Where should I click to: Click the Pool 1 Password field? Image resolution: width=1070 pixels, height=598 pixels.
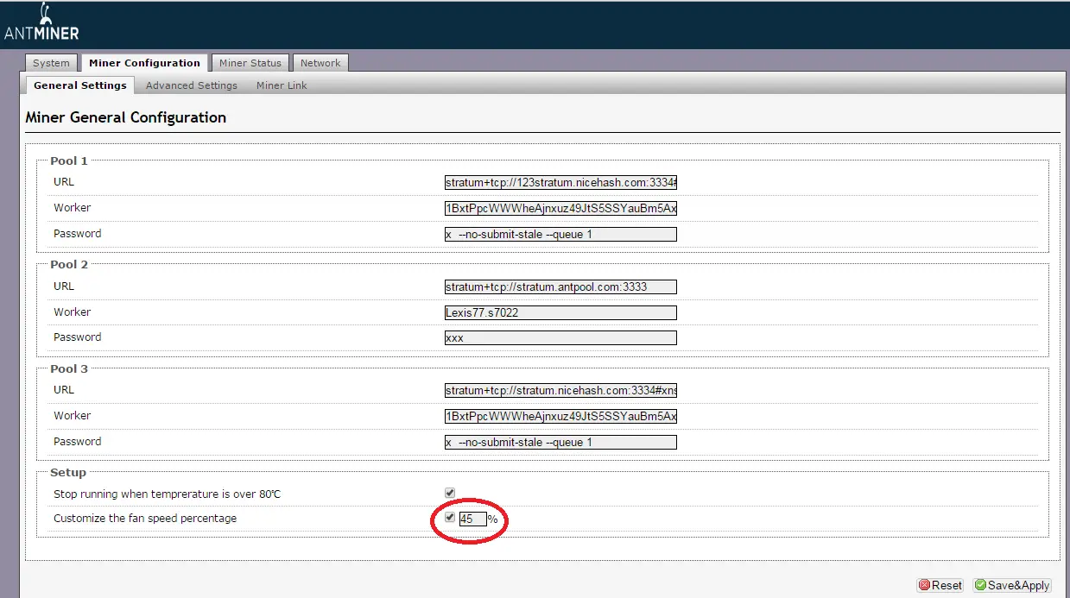560,235
